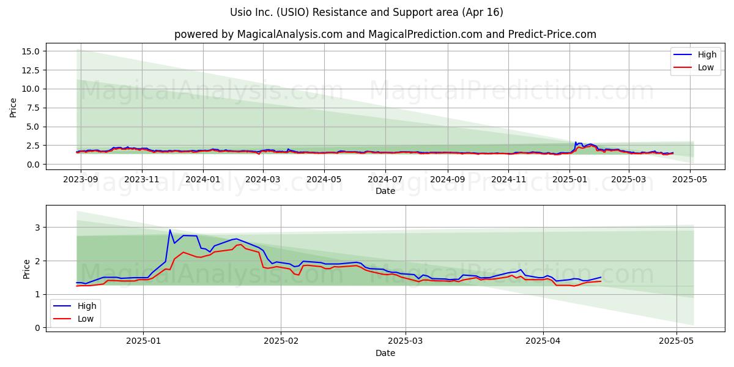Click the '12.5' label on the top y-axis
734x367 pixels.
(32, 70)
